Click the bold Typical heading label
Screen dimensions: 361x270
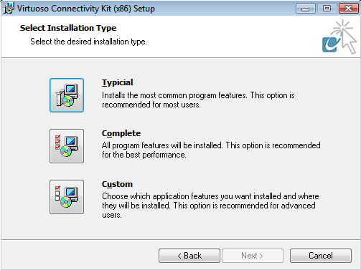coord(117,82)
